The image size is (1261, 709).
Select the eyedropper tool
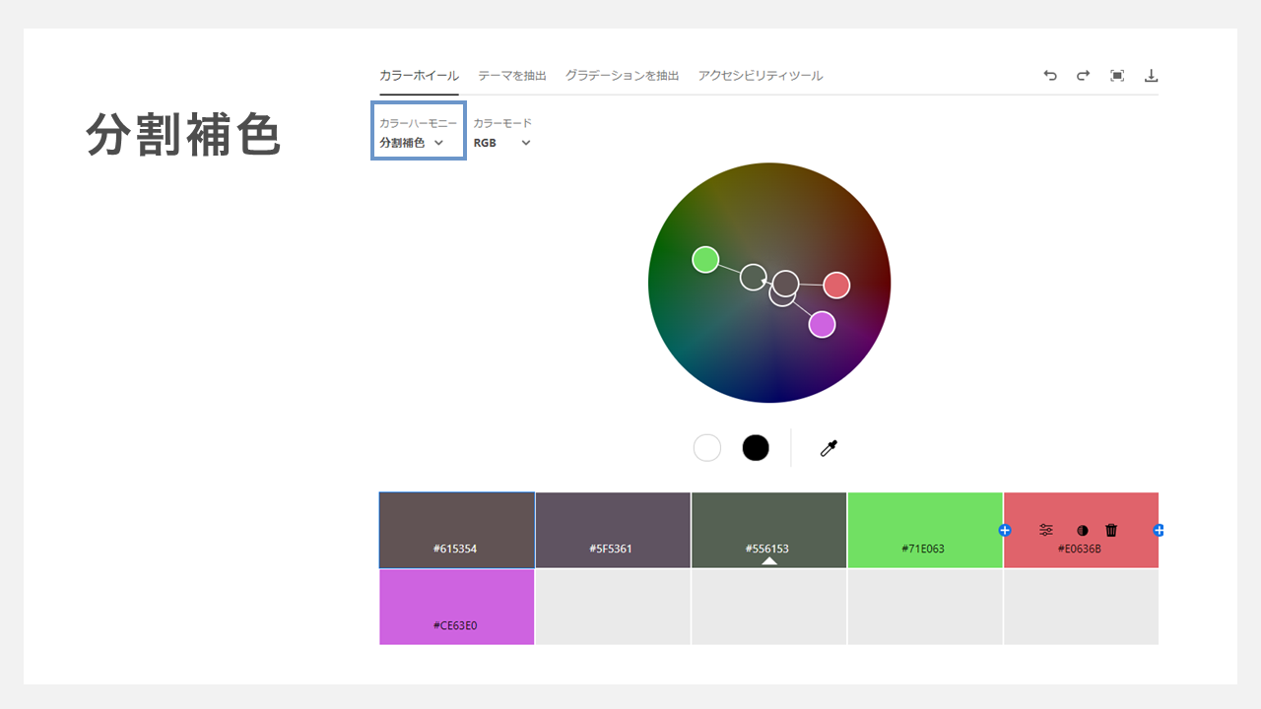pos(829,448)
